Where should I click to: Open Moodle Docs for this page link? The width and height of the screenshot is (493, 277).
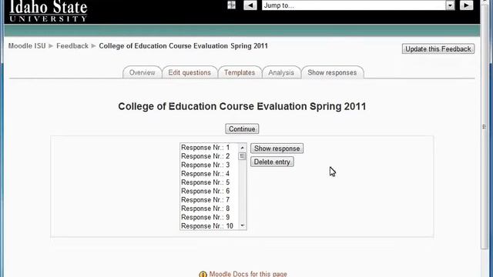248,274
